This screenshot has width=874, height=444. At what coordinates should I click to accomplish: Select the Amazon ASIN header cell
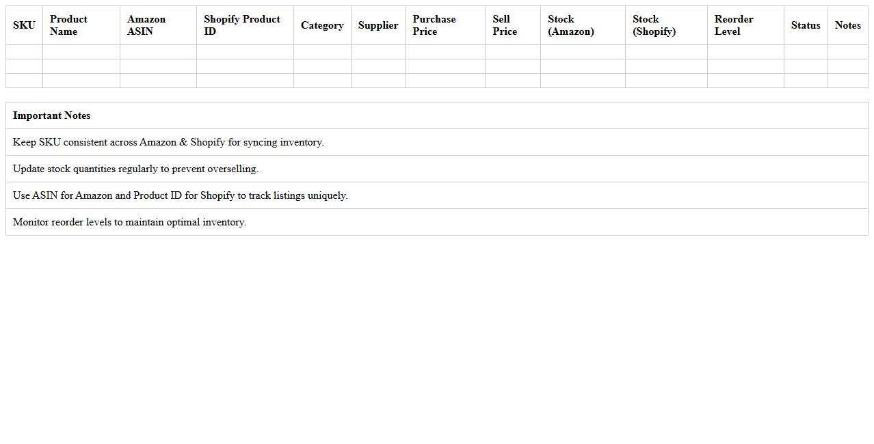click(x=157, y=25)
